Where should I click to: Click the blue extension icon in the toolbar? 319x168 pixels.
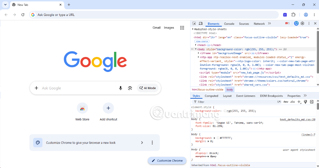point(285,15)
